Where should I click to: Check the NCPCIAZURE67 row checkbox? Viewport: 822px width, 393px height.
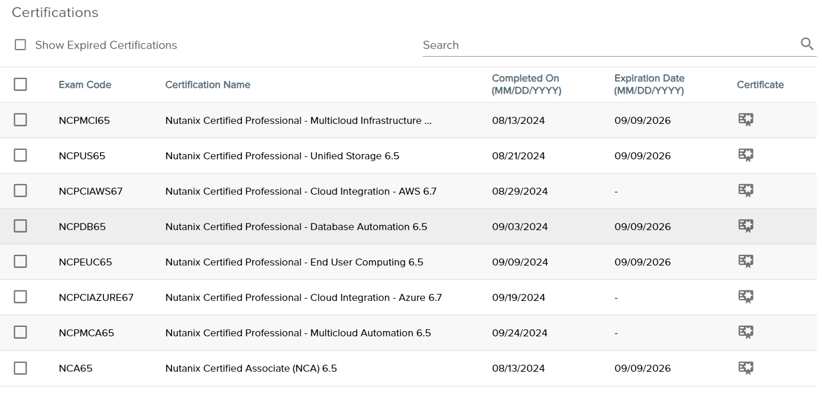pos(20,297)
